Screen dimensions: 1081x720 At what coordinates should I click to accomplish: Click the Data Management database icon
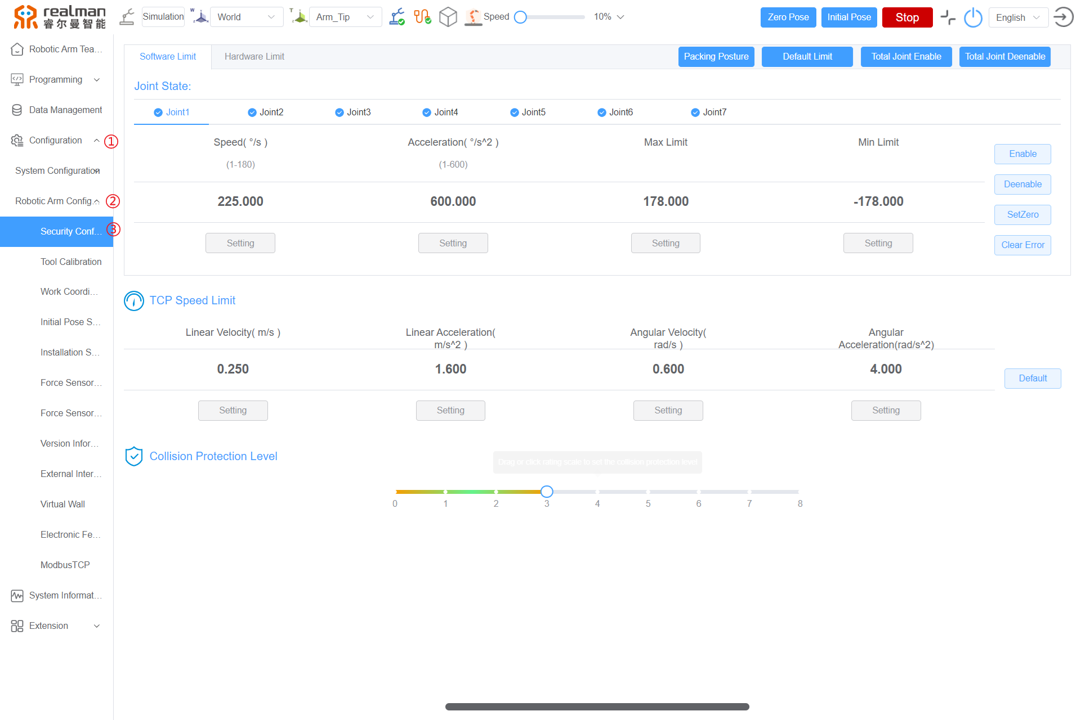click(17, 110)
